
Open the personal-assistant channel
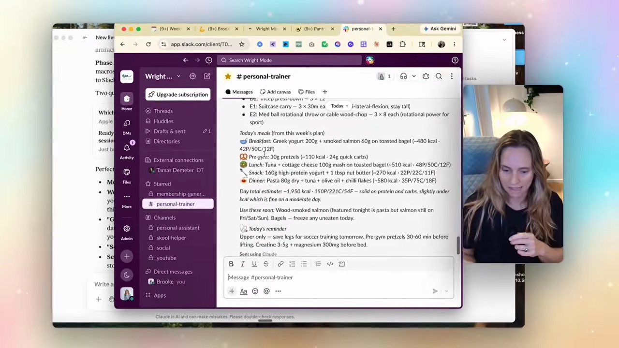click(178, 228)
